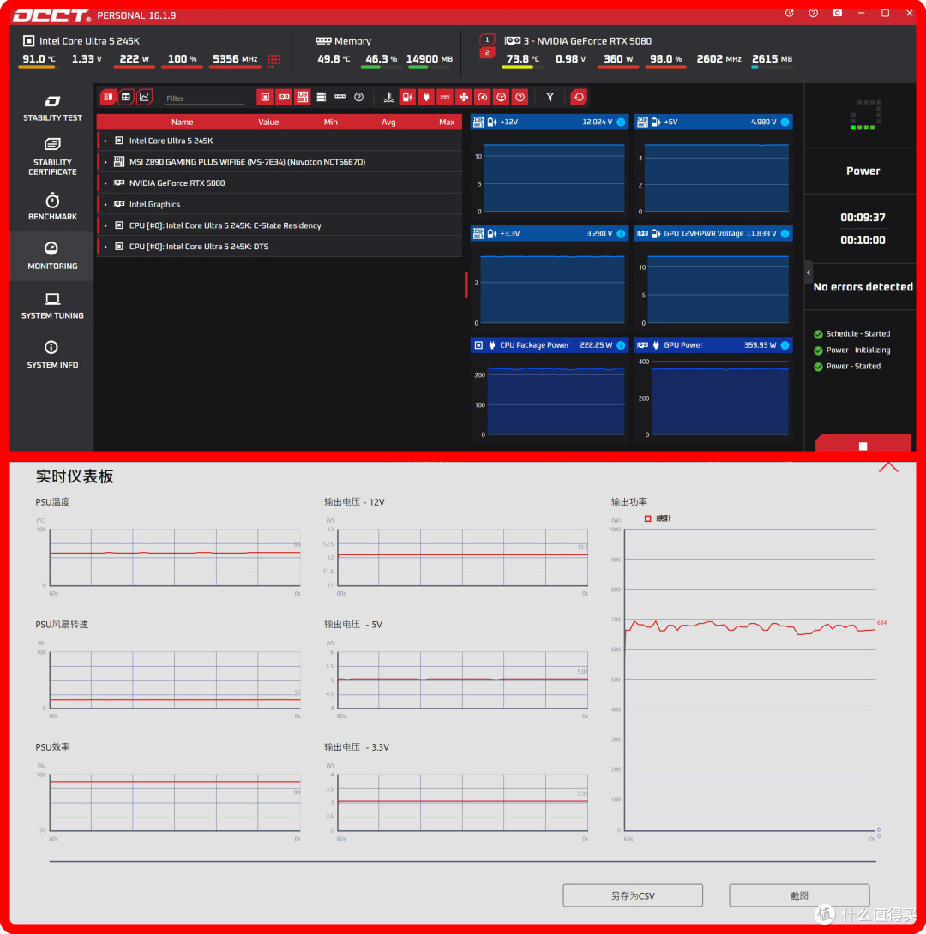Open the funnel filter options
The height and width of the screenshot is (934, 926).
[x=550, y=97]
